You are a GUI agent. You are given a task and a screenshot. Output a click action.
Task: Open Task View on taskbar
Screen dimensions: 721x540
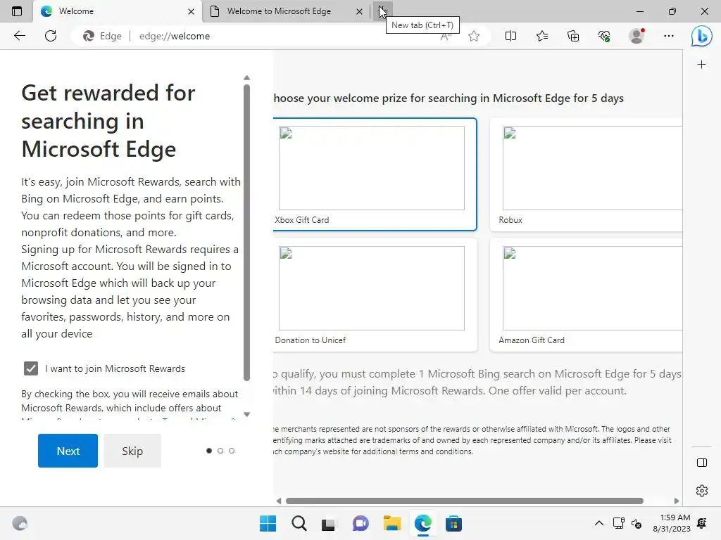(x=330, y=523)
